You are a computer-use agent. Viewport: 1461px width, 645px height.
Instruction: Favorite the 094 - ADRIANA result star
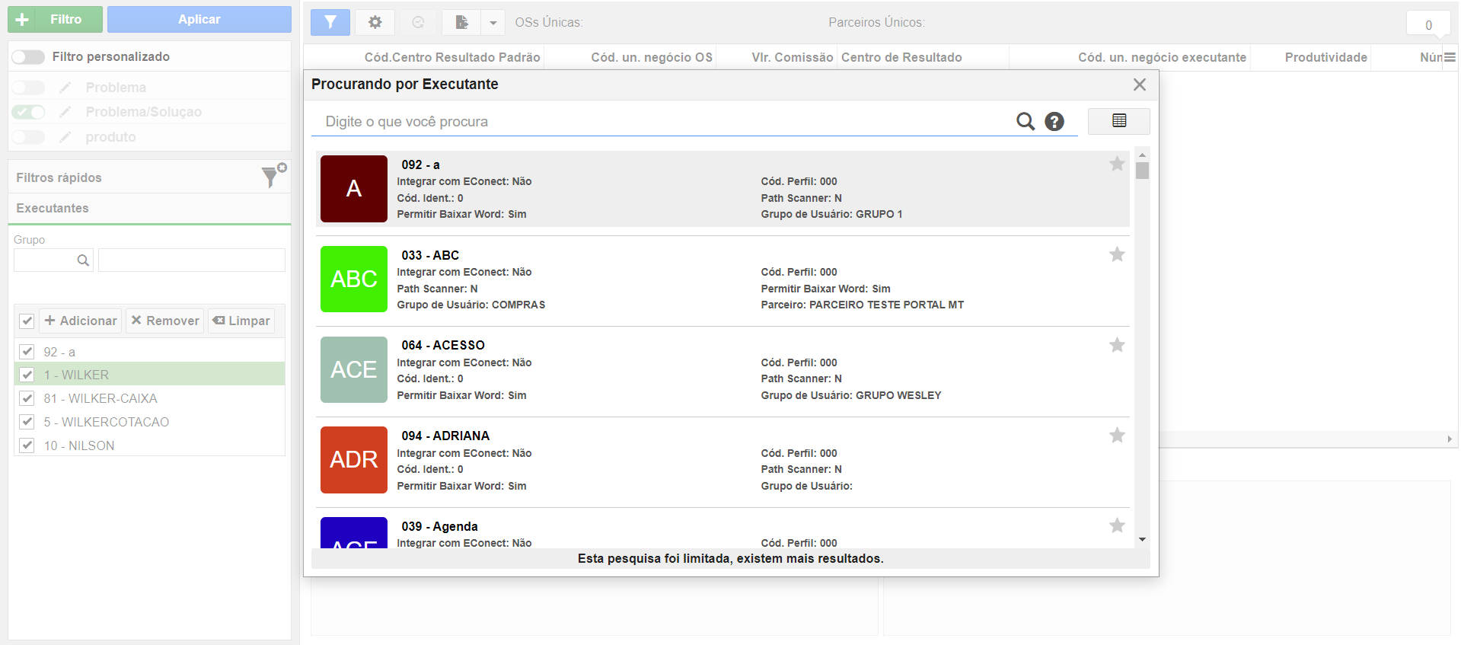coord(1117,435)
